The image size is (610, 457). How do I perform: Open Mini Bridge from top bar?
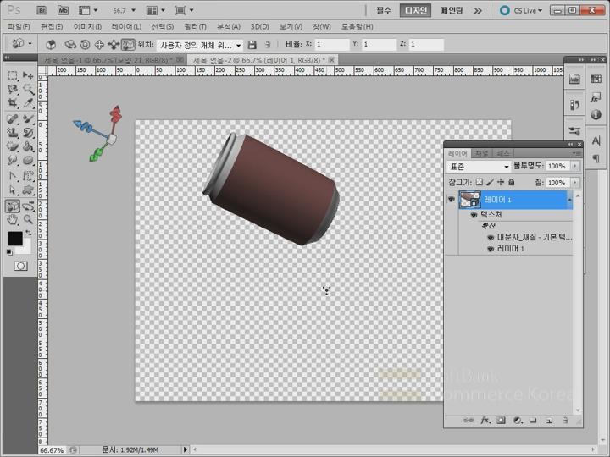pyautogui.click(x=63, y=10)
